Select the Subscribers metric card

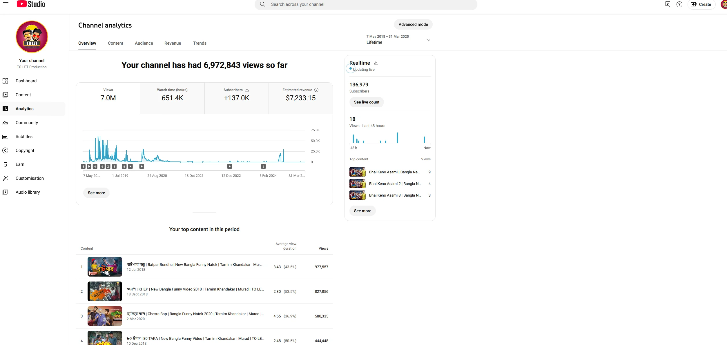(236, 98)
